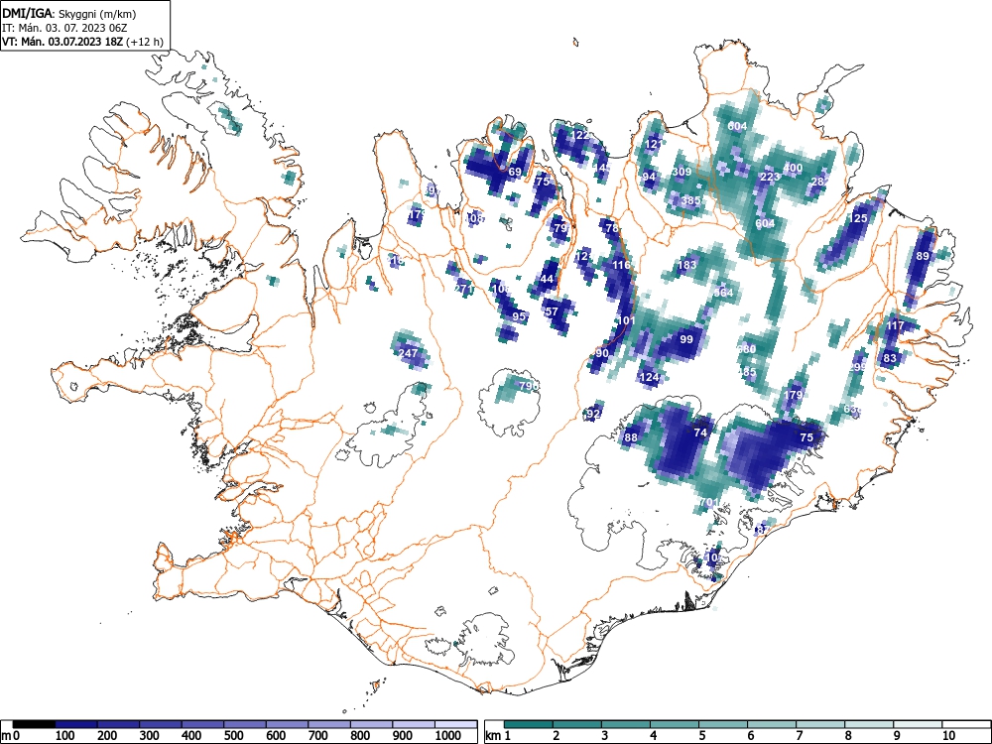
Task: Click the 796 value on central glacier
Action: coord(529,385)
